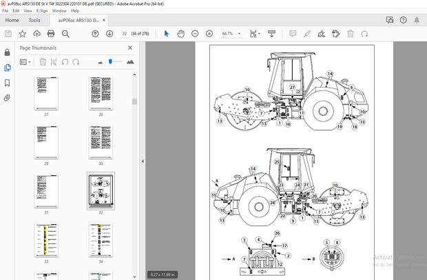Close the Page Thumbnails panel
Viewport: 427px width, 280px height.
[x=130, y=48]
